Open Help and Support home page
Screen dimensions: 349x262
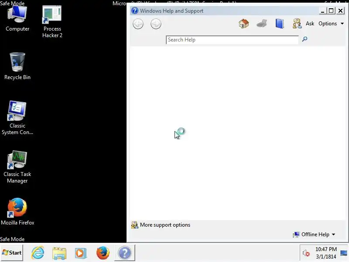244,24
